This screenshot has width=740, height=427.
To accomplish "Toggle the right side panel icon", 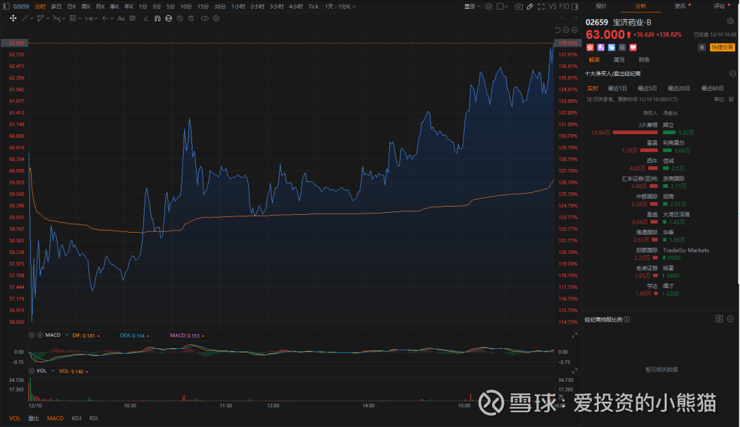I will [575, 7].
